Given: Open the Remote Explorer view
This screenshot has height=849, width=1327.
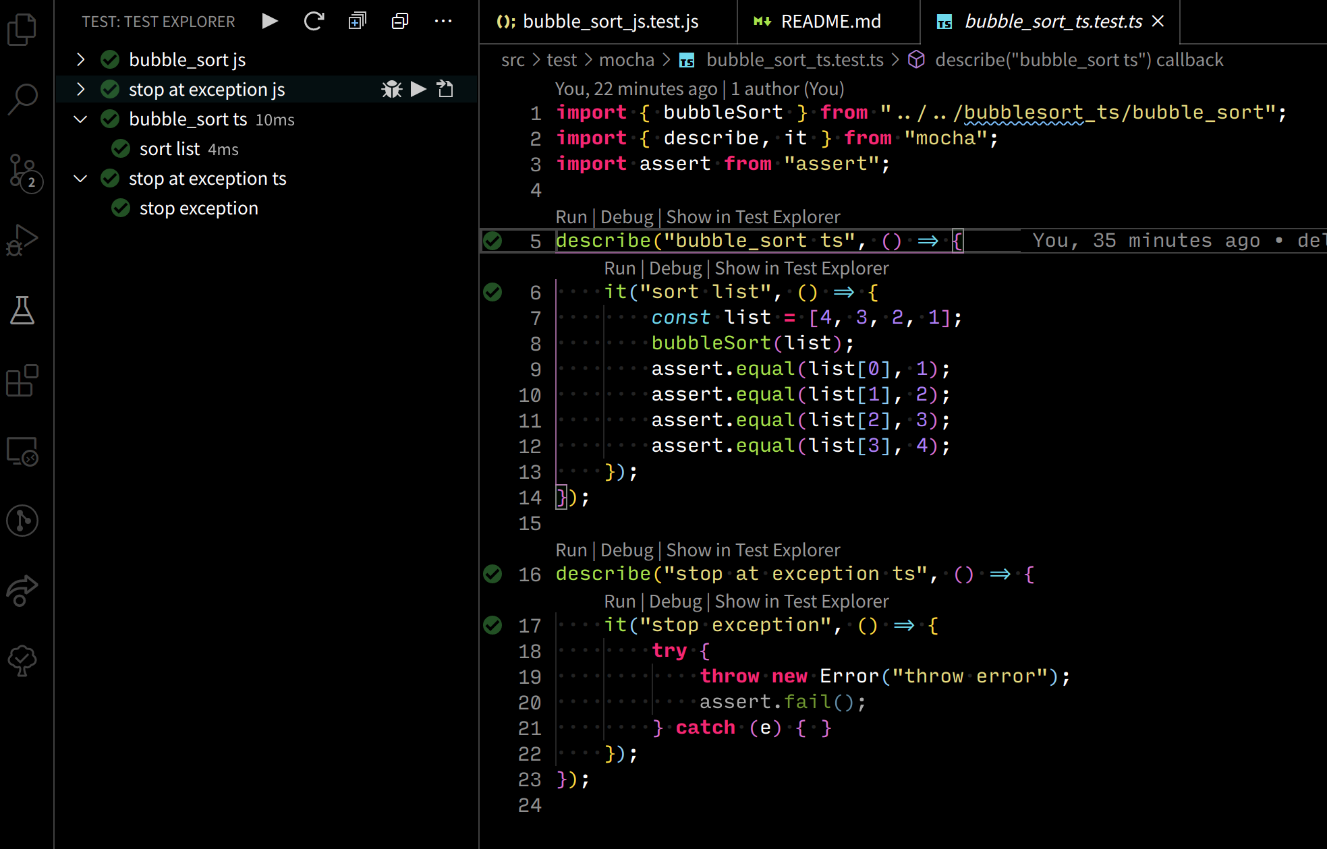Looking at the screenshot, I should [x=22, y=453].
